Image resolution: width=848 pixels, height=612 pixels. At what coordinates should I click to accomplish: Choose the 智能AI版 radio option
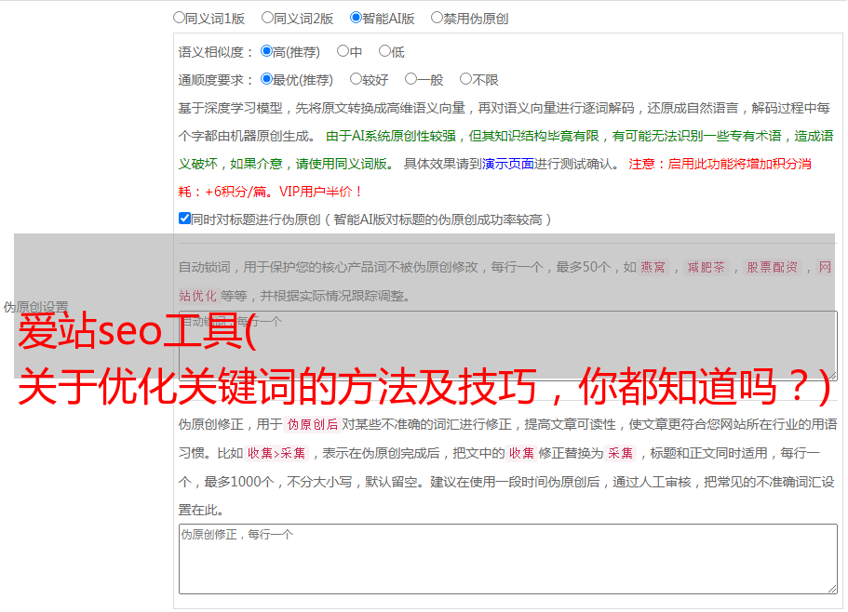(356, 18)
